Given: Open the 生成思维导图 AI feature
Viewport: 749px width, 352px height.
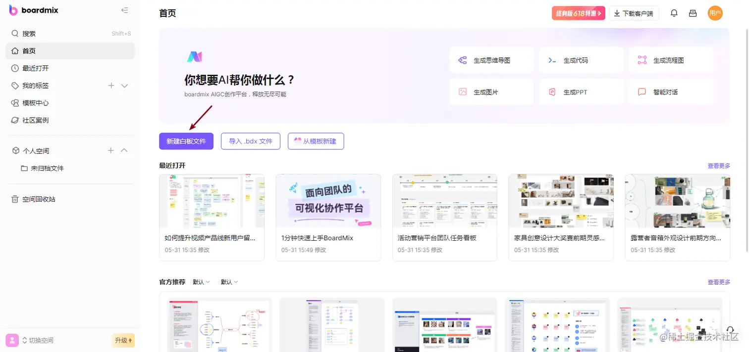Looking at the screenshot, I should [491, 59].
